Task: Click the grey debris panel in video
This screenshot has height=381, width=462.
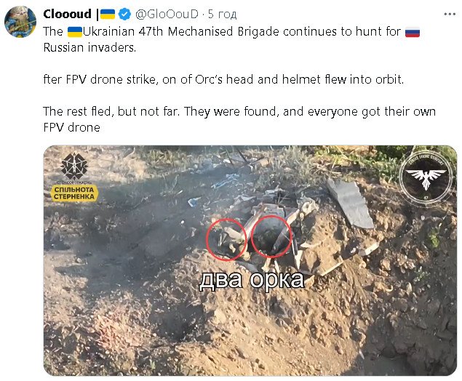Action: [351, 204]
